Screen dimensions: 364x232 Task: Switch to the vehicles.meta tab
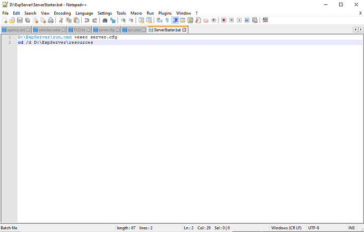(x=49, y=30)
